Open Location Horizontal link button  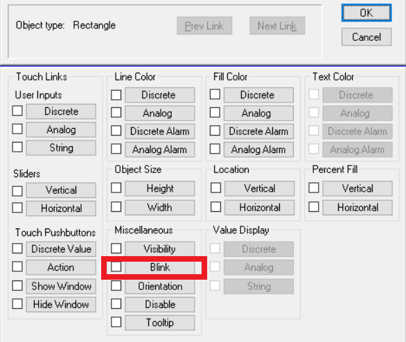259,208
